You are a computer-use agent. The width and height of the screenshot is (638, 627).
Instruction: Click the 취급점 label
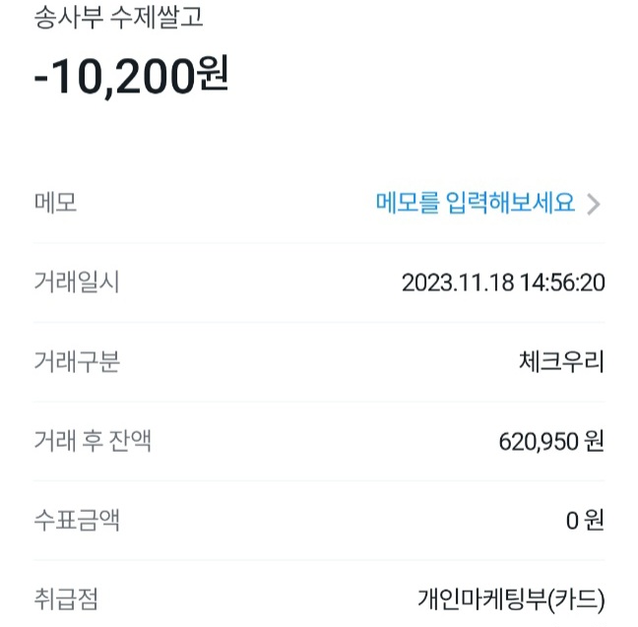click(x=66, y=598)
